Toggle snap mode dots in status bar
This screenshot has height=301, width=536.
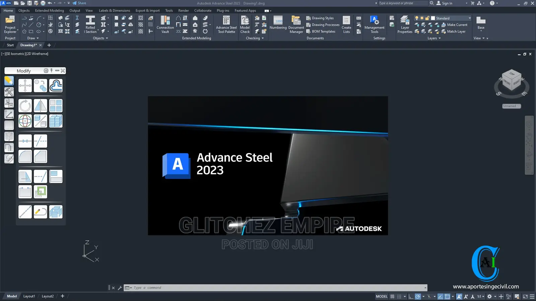399,296
